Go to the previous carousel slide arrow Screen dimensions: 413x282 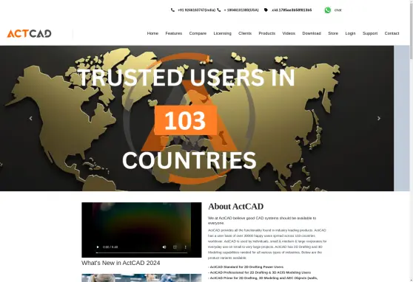point(30,119)
